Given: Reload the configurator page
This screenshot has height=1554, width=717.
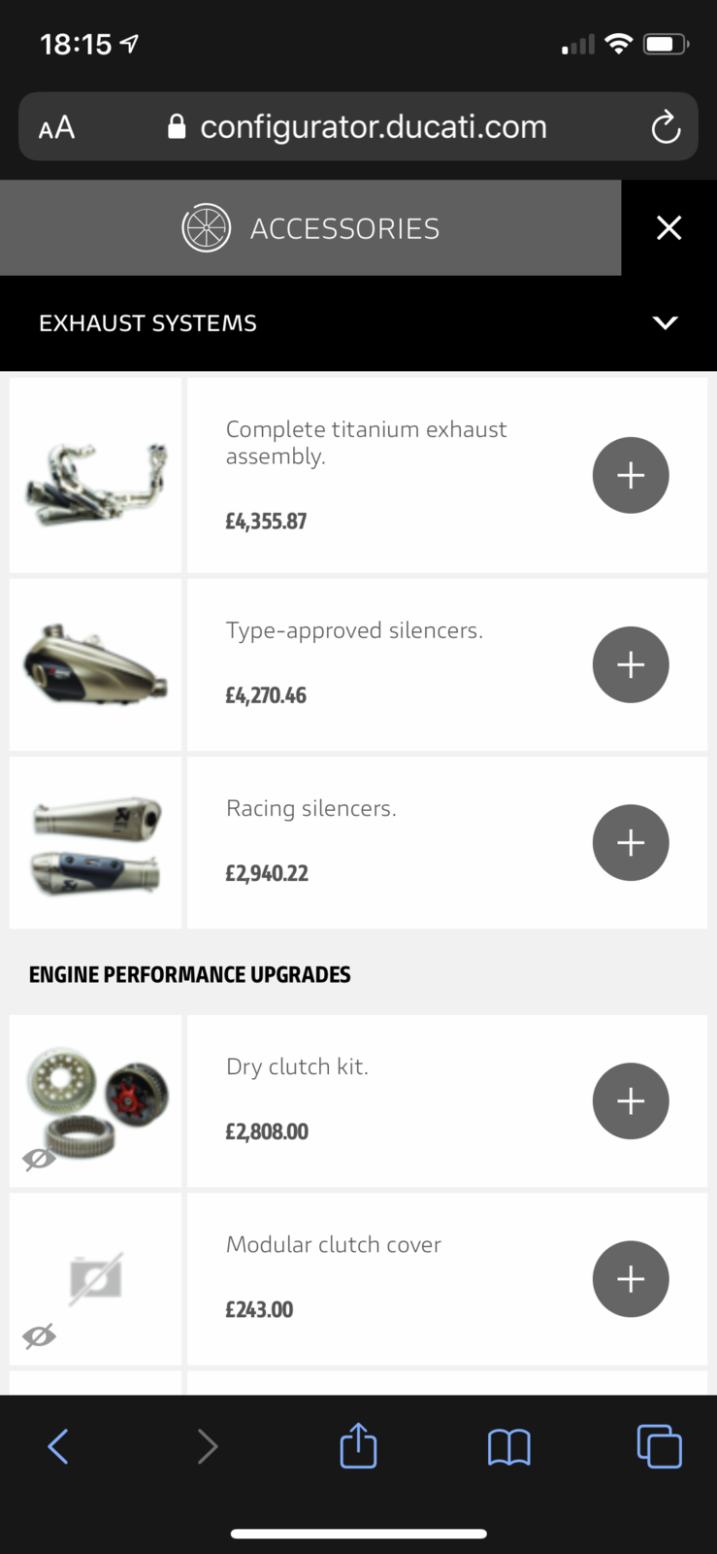Looking at the screenshot, I should [x=666, y=127].
